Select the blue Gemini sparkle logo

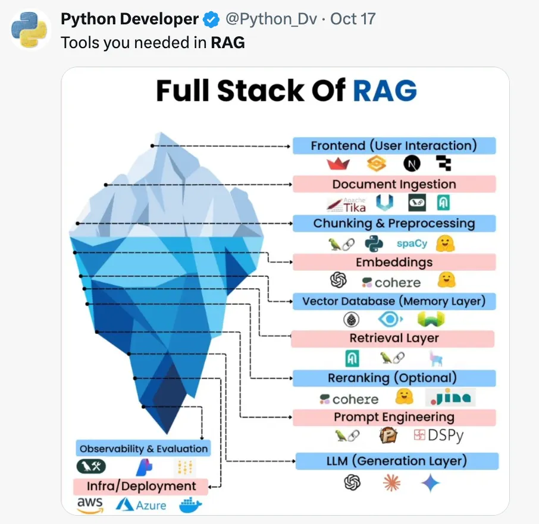coord(430,482)
